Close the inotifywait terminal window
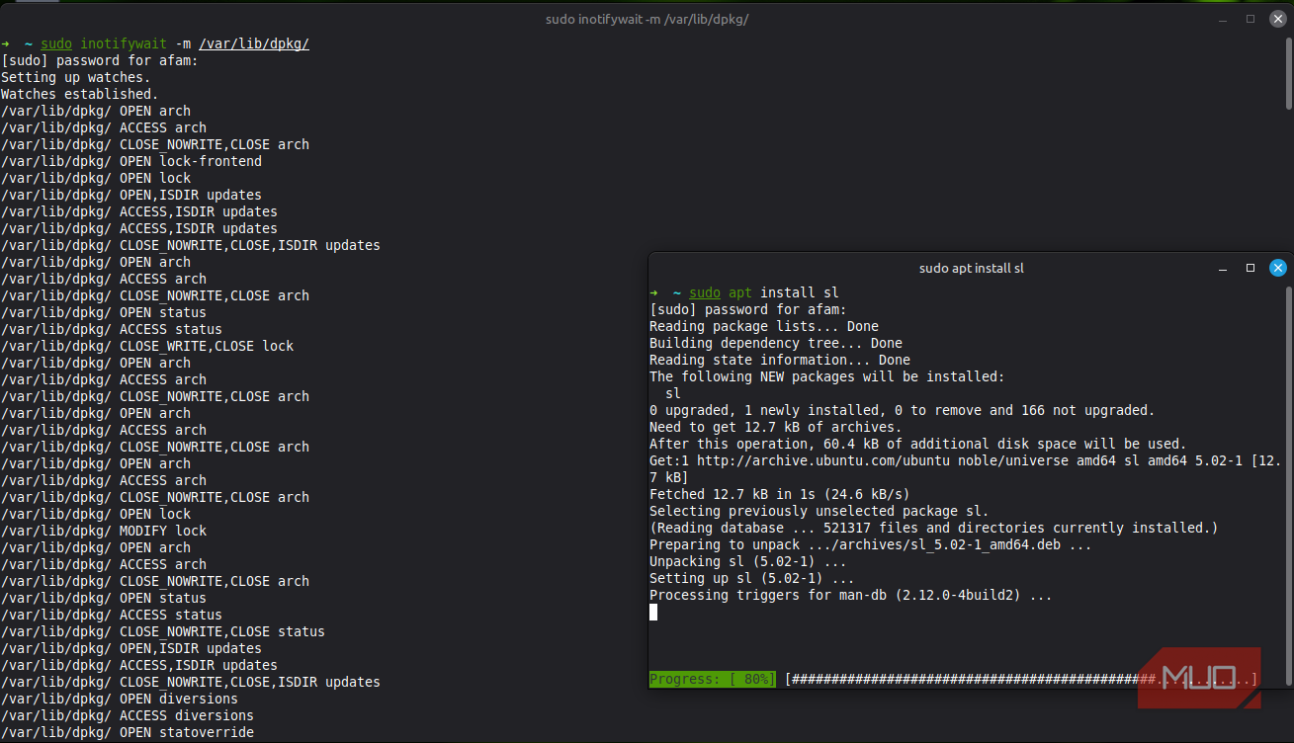The image size is (1294, 743). coord(1277,19)
